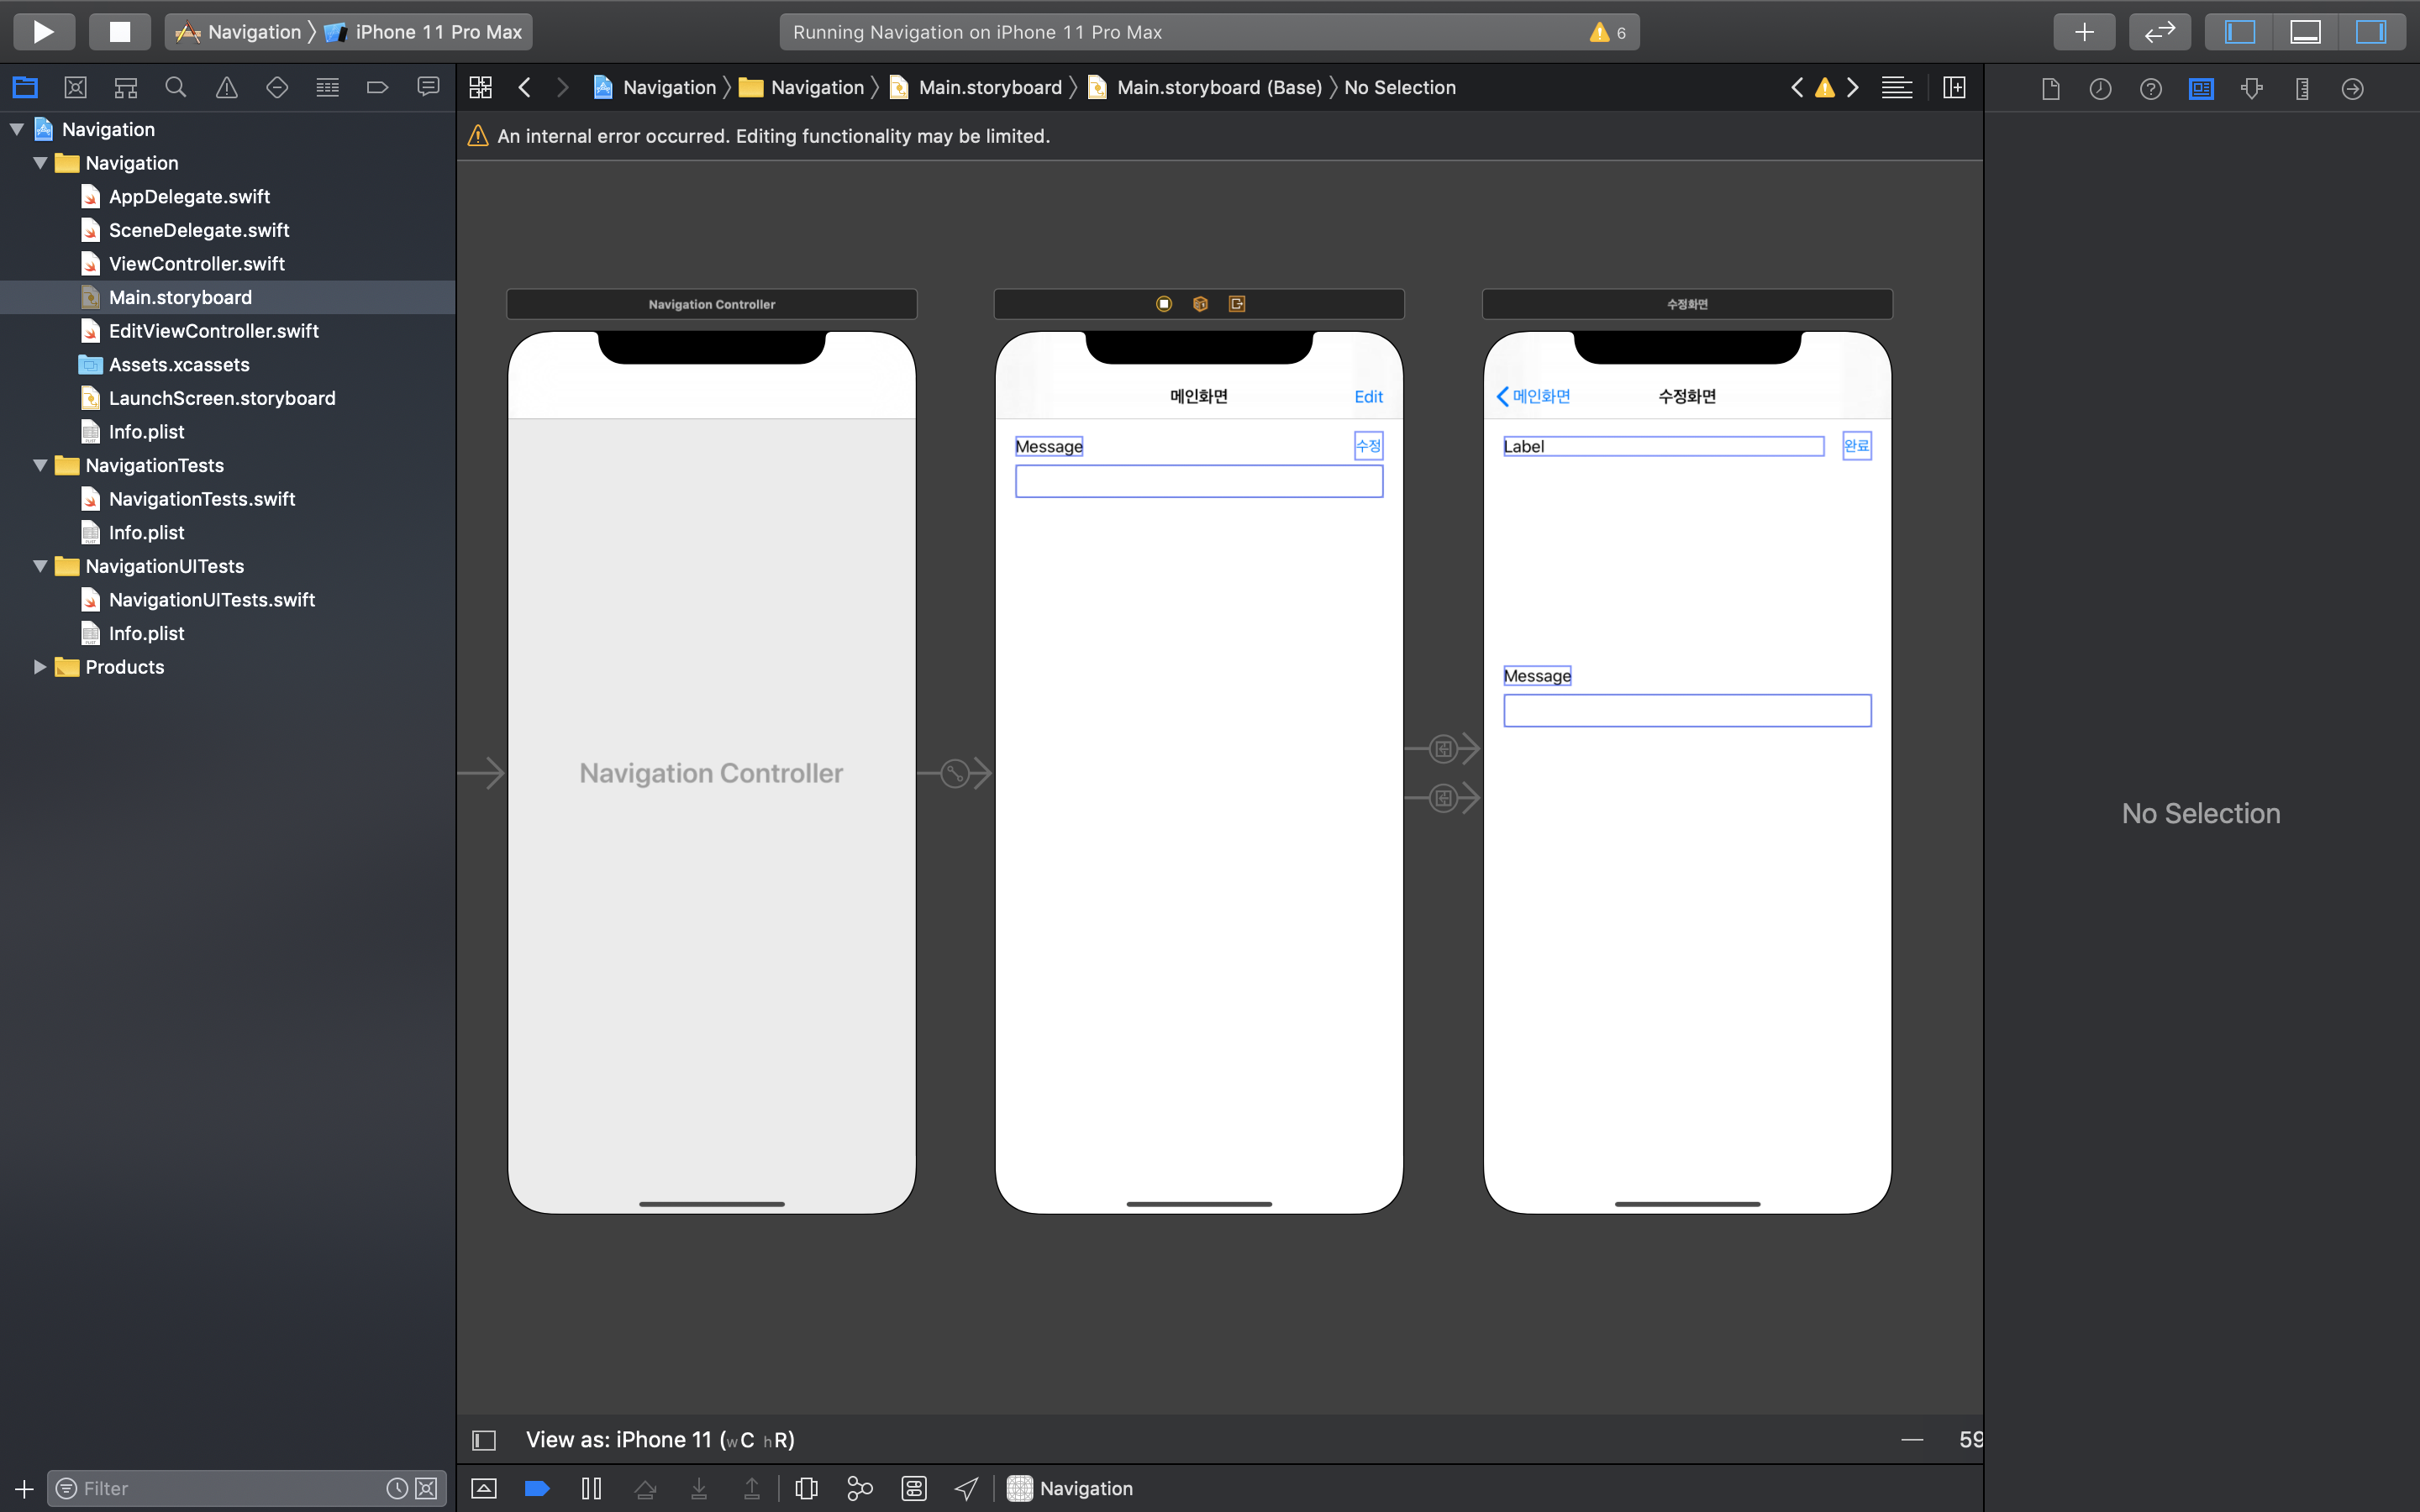The height and width of the screenshot is (1512, 2420).
Task: Toggle the Inspectors panel visibility
Action: point(2370,32)
